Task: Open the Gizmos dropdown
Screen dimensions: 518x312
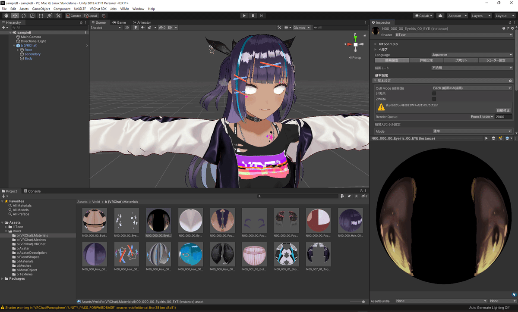Action: [301, 28]
